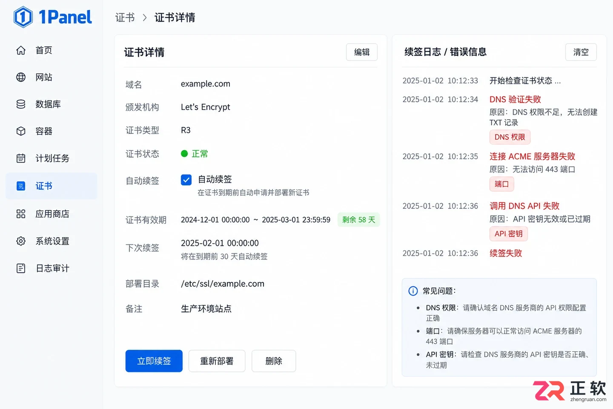The height and width of the screenshot is (409, 613).
Task: Click the DNS 验证失败 log entry
Action: tap(515, 99)
